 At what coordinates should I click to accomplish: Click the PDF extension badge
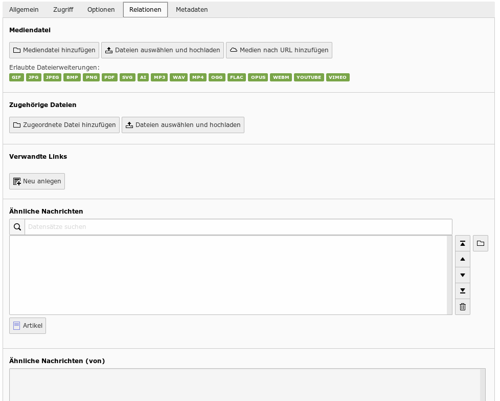(109, 77)
